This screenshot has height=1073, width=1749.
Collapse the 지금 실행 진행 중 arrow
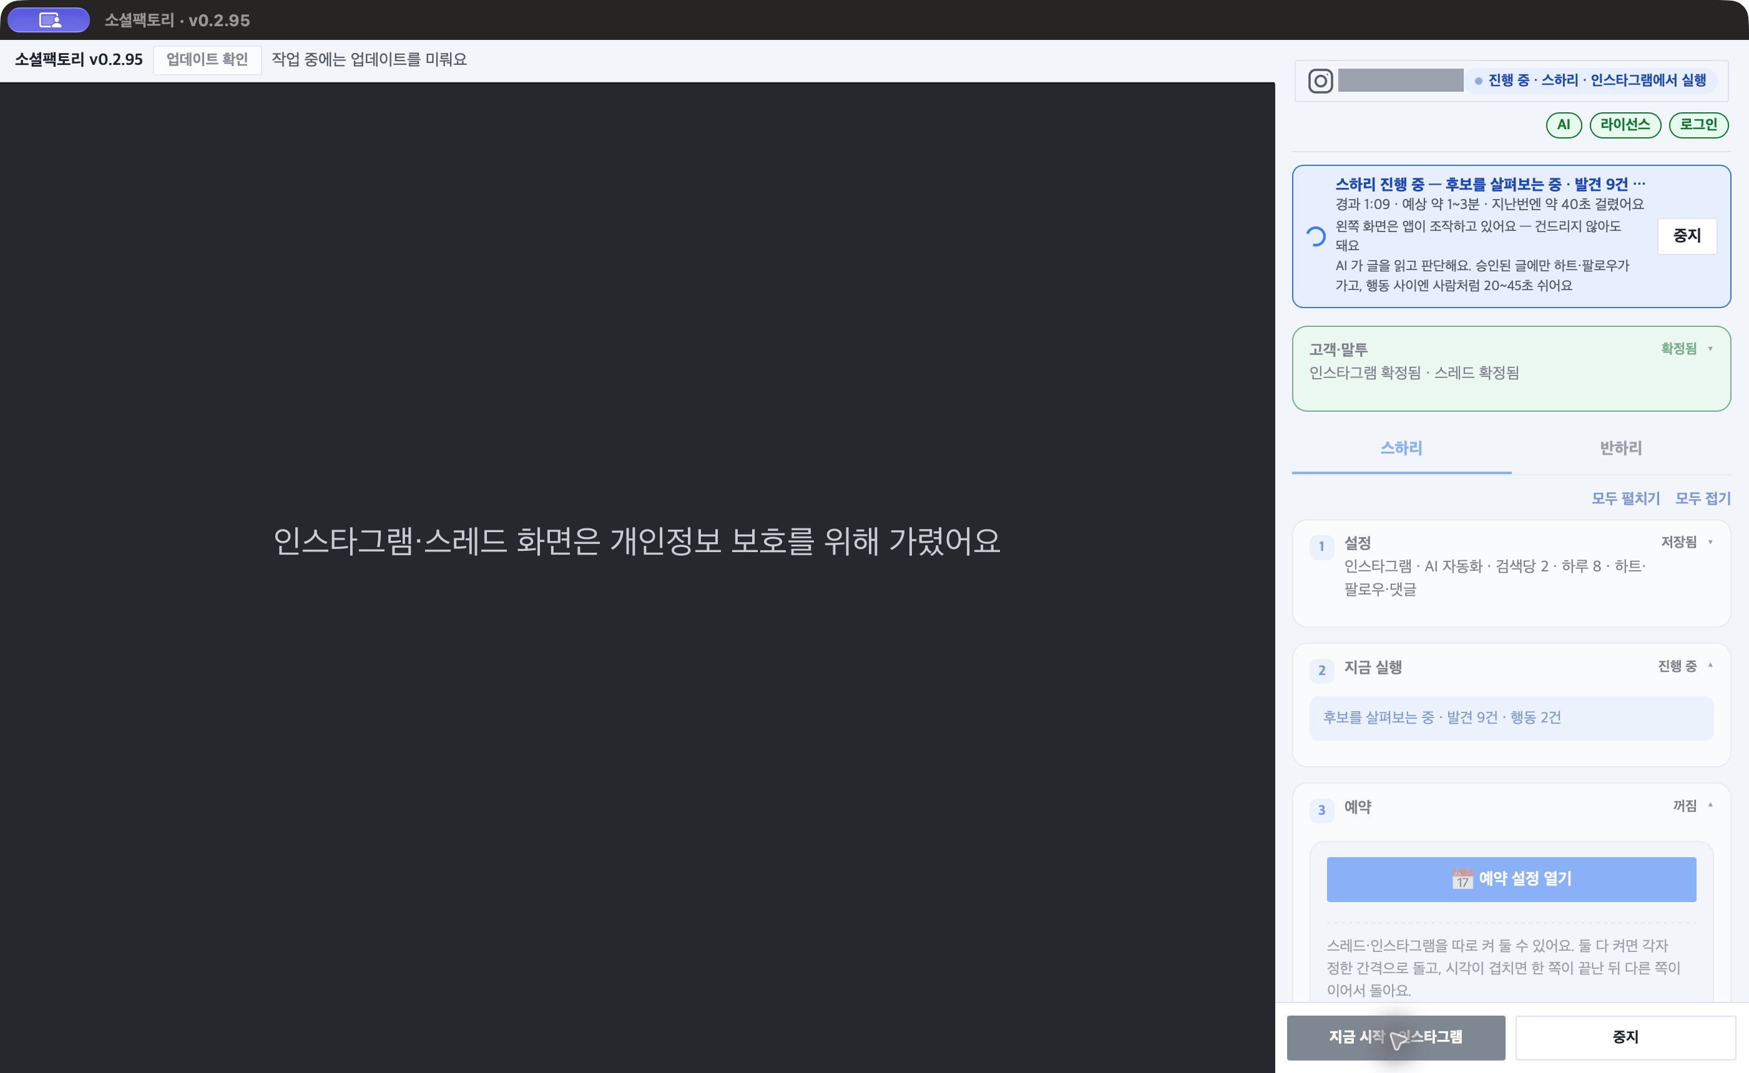1710,666
